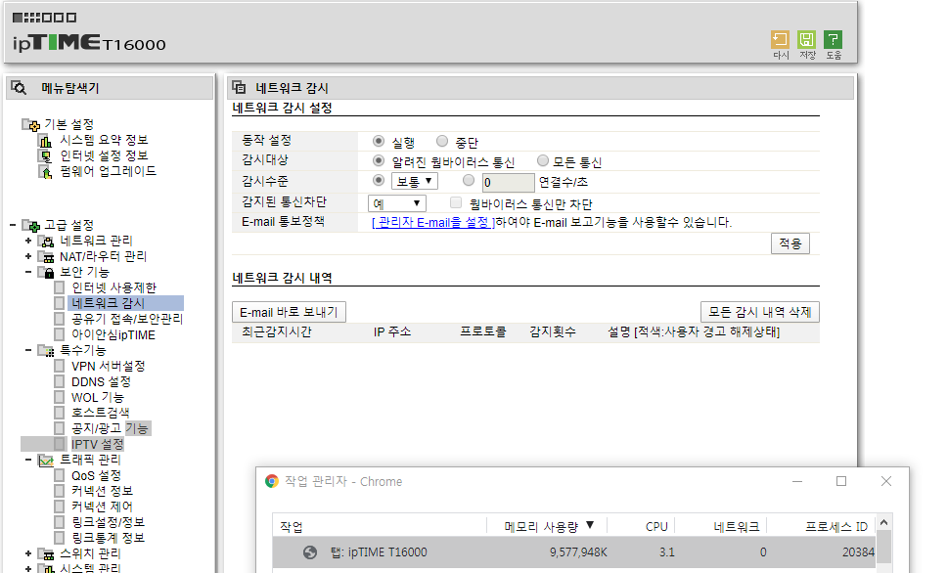
Task: Open 링크설정/정보 menu item
Action: (108, 522)
